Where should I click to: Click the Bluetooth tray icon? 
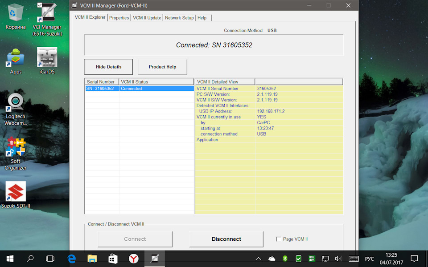tap(285, 259)
